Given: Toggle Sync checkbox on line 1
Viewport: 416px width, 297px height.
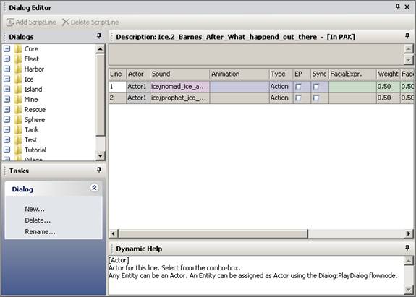Looking at the screenshot, I should pos(316,87).
